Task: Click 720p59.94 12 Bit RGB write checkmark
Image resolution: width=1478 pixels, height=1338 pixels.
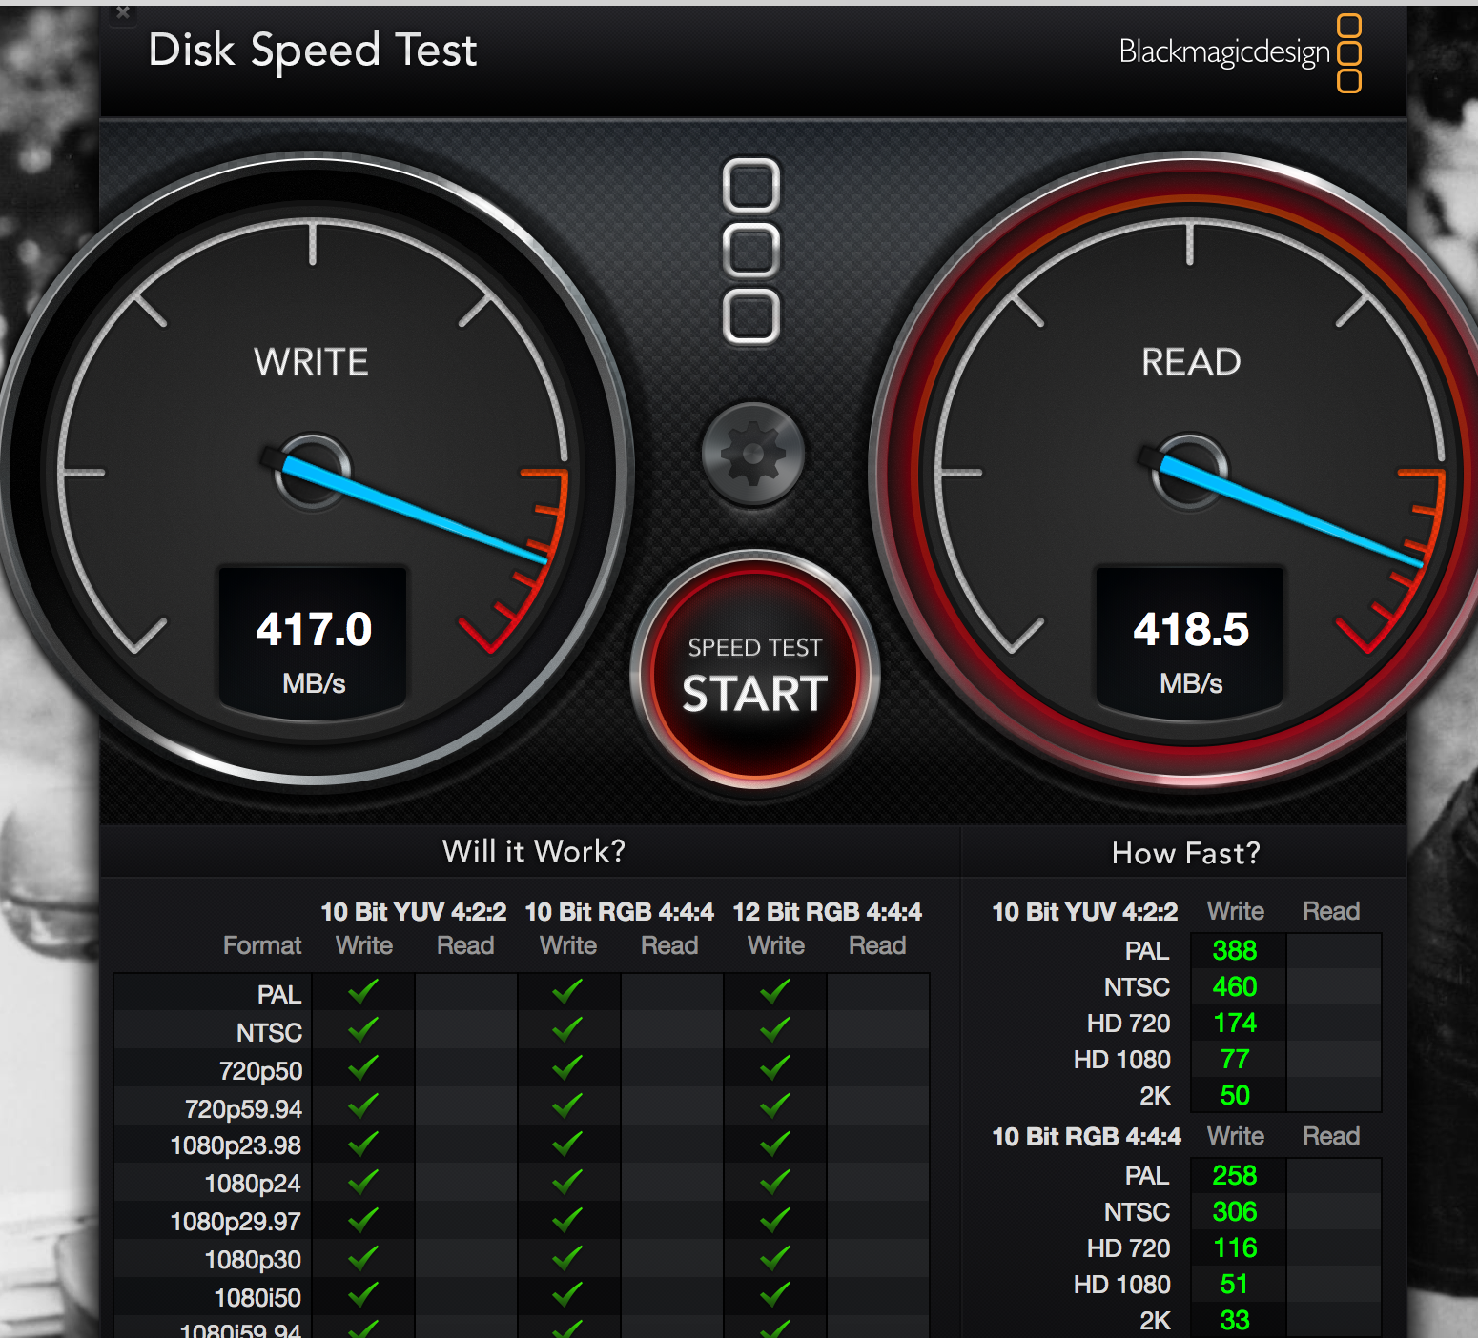Action: coord(775,1106)
